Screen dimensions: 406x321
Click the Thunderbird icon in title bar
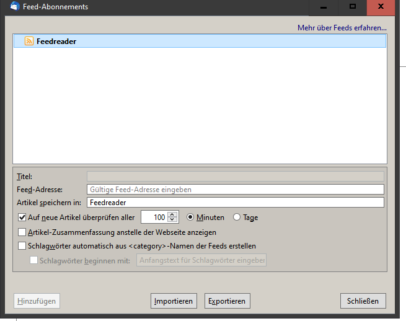click(15, 6)
